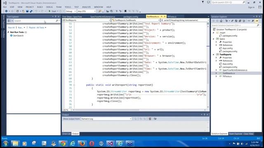This screenshot has width=264, height=148.
Task: Click Solution Explorer search magnifier icon
Action: tap(258, 25)
